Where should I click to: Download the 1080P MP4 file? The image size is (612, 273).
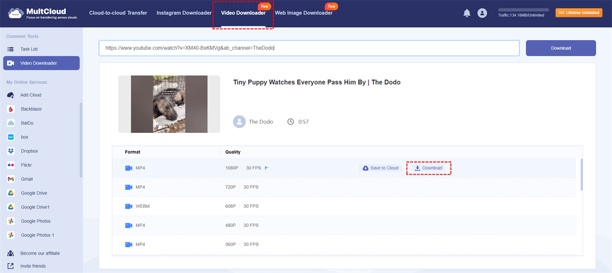pyautogui.click(x=428, y=168)
